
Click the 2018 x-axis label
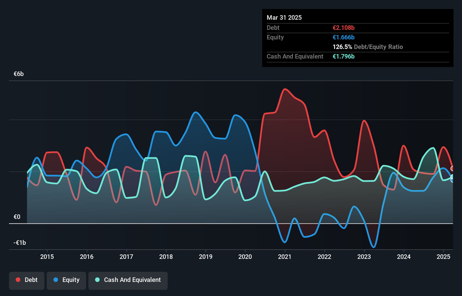(166, 257)
